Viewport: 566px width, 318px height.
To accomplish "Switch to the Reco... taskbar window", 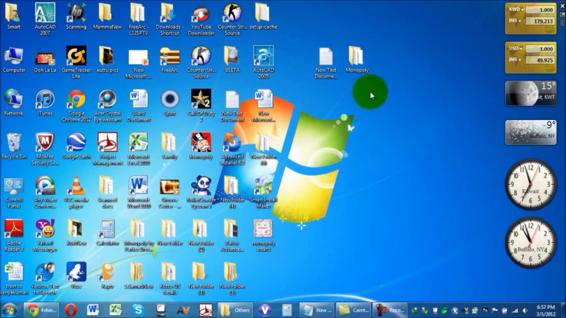I will [x=390, y=310].
